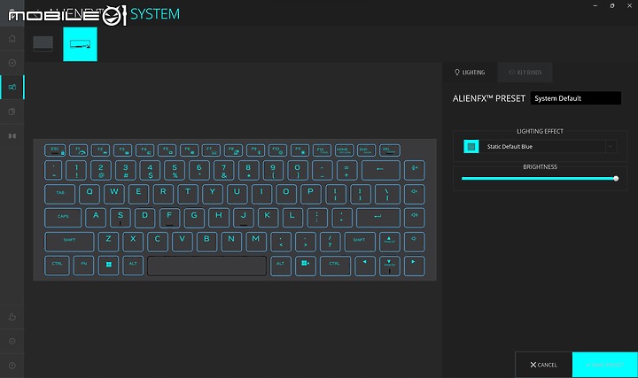Viewport: 638px width, 378px height.
Task: Click the cyan lighting effect color swatch
Action: (x=471, y=146)
